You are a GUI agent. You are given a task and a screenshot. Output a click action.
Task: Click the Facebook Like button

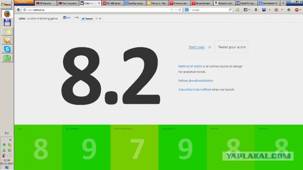[67, 17]
